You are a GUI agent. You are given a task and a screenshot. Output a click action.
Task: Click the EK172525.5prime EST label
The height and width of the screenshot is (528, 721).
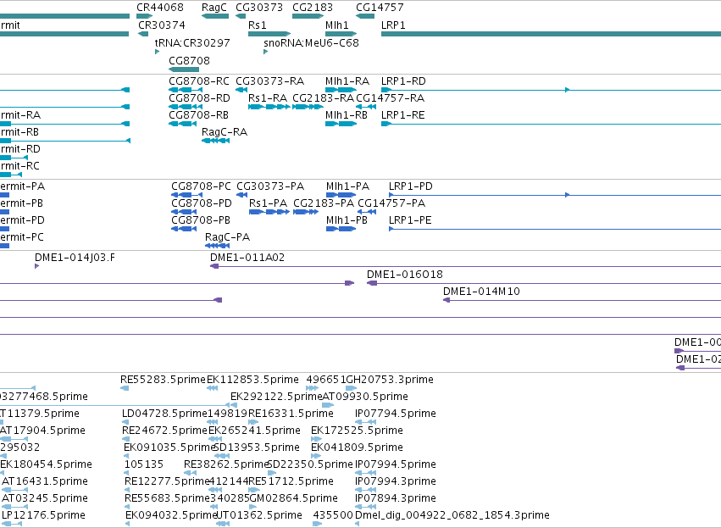[357, 431]
